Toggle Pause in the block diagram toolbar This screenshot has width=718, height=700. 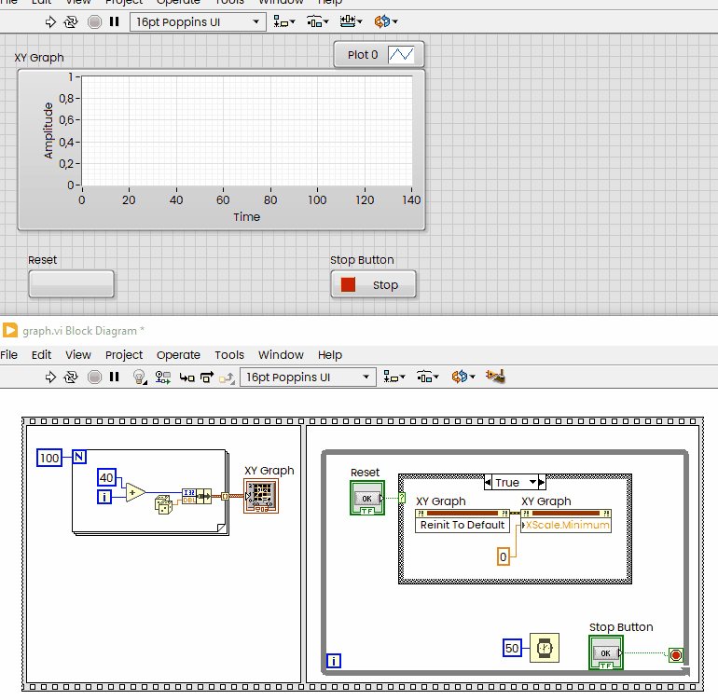[x=115, y=377]
